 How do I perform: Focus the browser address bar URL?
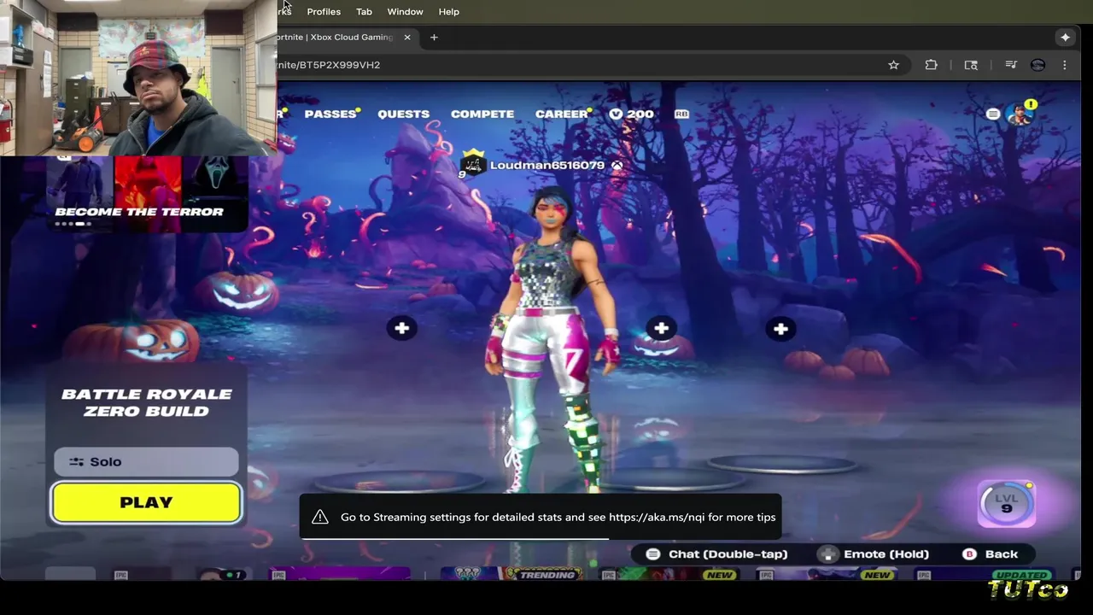pos(329,65)
